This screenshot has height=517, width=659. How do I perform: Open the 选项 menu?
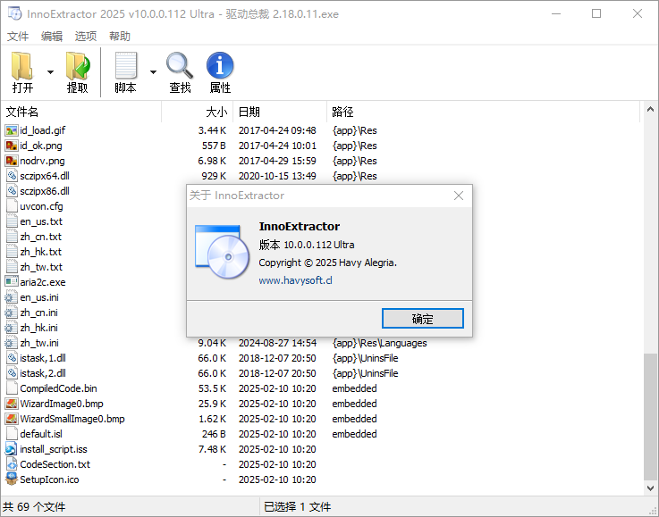(86, 37)
